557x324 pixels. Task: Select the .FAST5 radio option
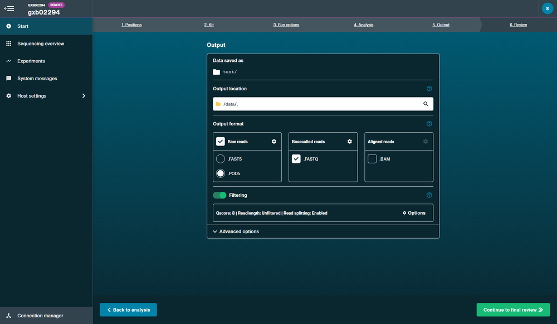tap(220, 158)
